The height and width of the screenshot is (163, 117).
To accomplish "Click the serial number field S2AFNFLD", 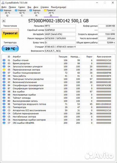I will click(x=60, y=30).
